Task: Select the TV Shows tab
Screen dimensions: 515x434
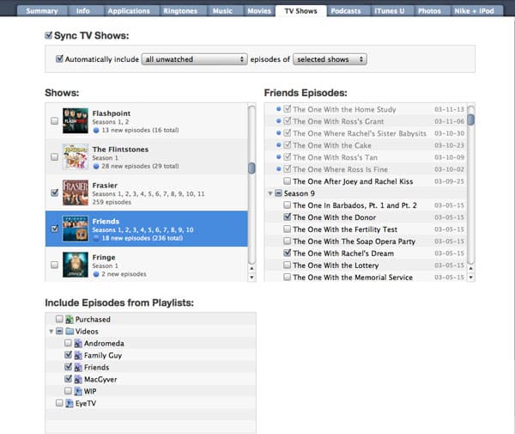Action: click(x=301, y=11)
